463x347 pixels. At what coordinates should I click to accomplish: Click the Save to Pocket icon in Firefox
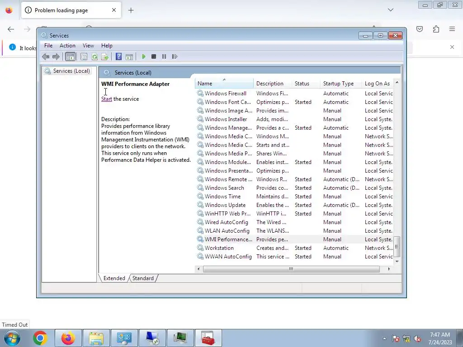coord(419,29)
